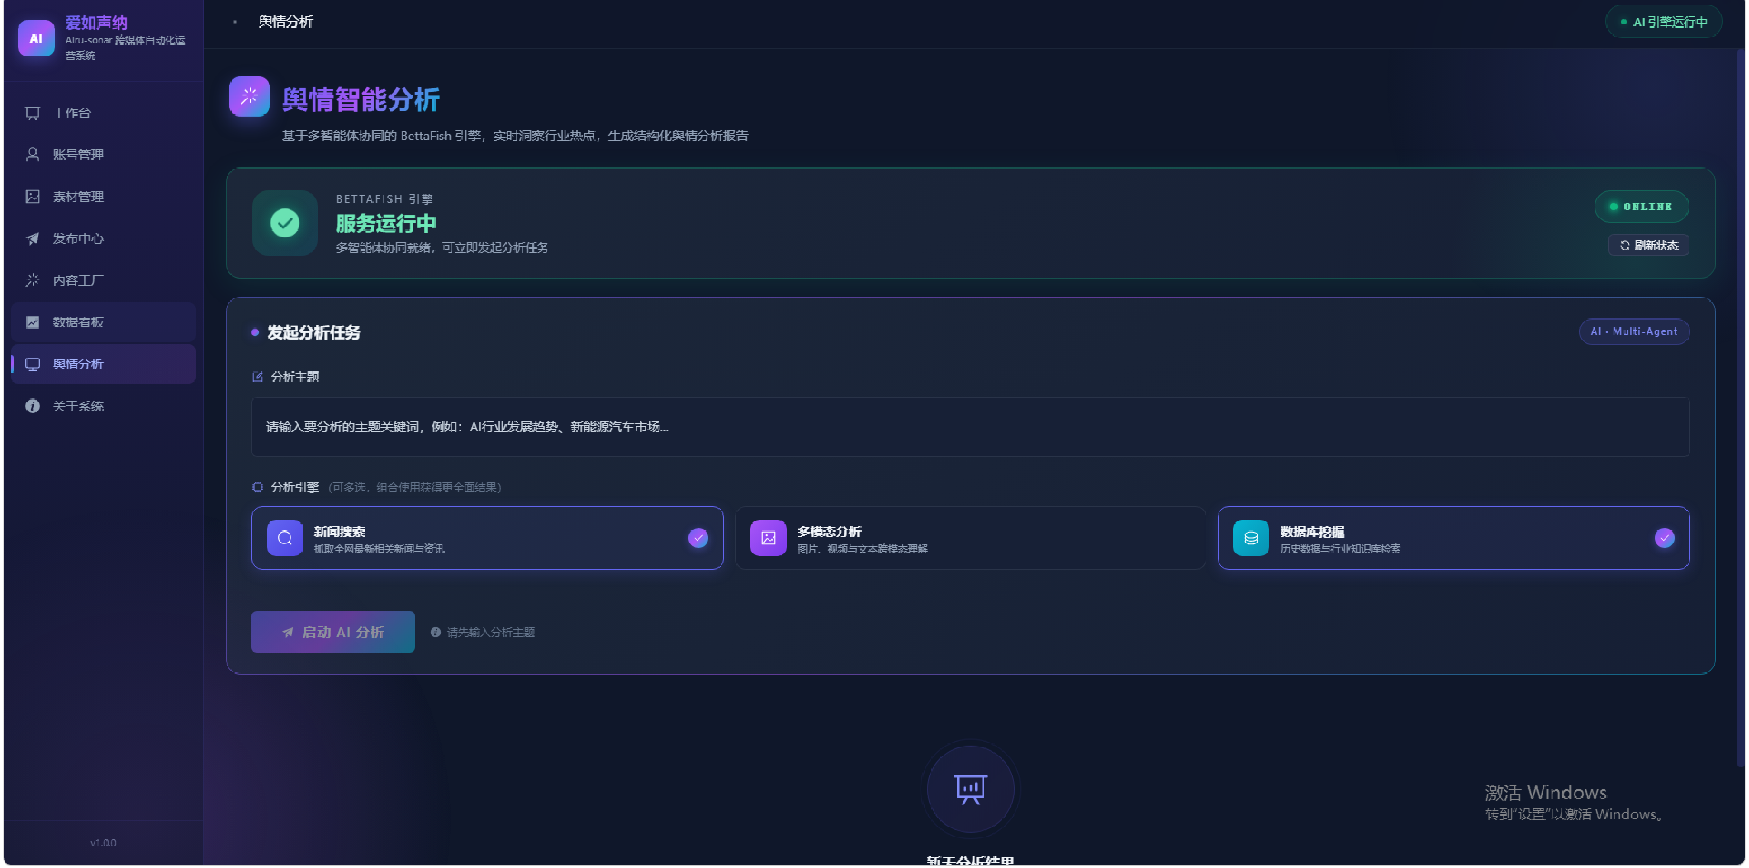Click the green service-running check icon

(x=285, y=224)
